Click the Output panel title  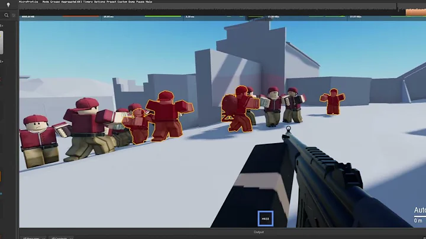click(x=259, y=232)
